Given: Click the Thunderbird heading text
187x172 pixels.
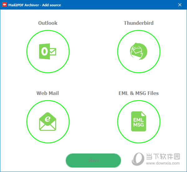Looking at the screenshot, I should click(x=139, y=23).
